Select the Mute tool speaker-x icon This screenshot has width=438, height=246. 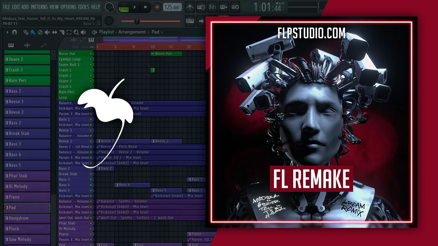[47, 32]
